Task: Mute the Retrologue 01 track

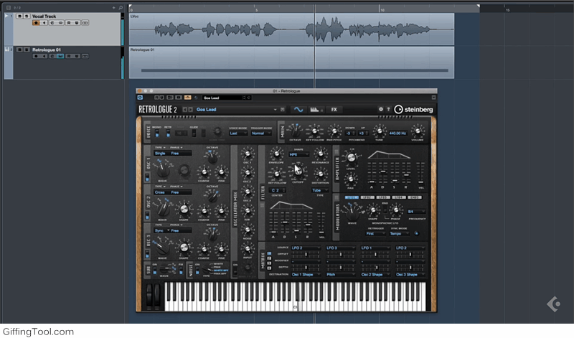Action: (20, 50)
